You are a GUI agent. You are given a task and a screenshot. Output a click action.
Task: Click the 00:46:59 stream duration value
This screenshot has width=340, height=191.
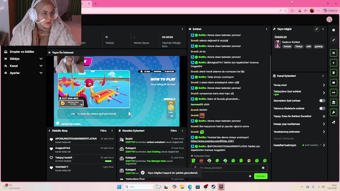167,37
